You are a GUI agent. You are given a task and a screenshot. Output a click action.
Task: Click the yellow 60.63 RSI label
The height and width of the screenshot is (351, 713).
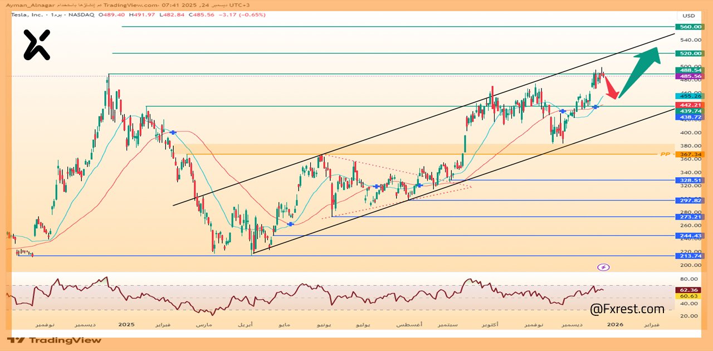[690, 296]
